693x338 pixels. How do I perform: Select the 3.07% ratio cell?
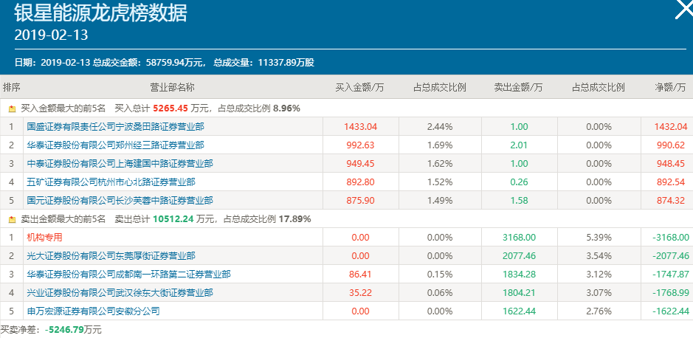599,293
